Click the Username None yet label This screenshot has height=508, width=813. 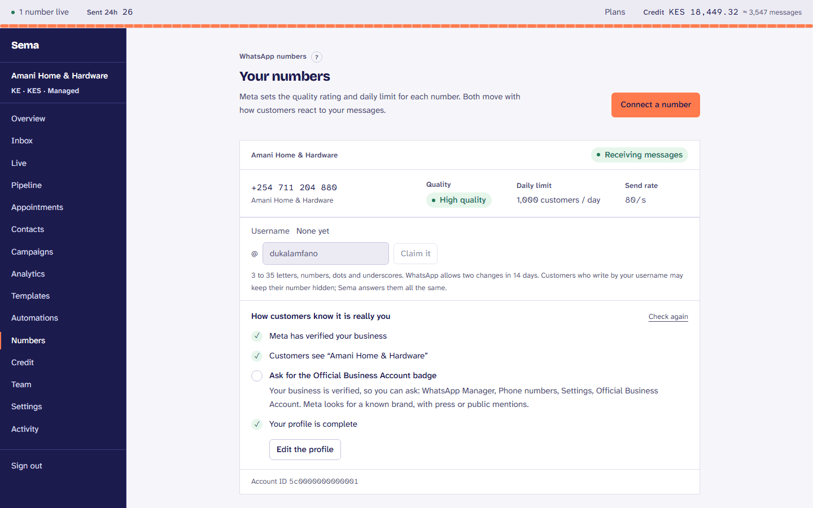(290, 231)
